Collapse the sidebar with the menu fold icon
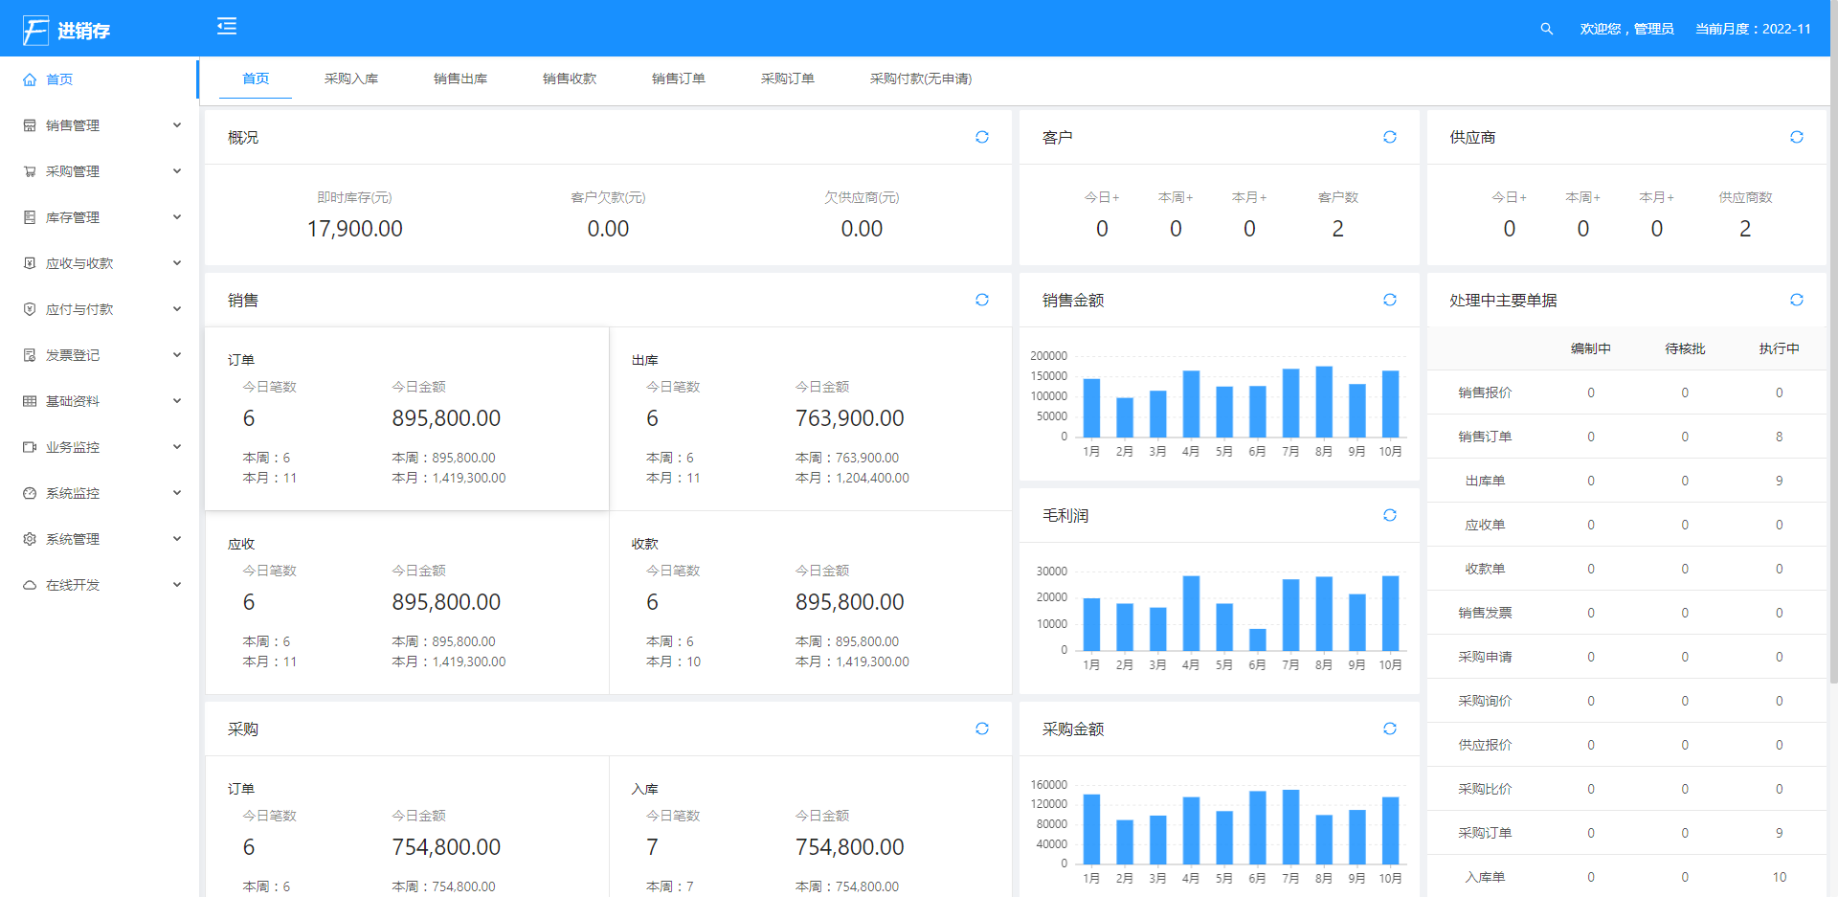 [x=227, y=26]
